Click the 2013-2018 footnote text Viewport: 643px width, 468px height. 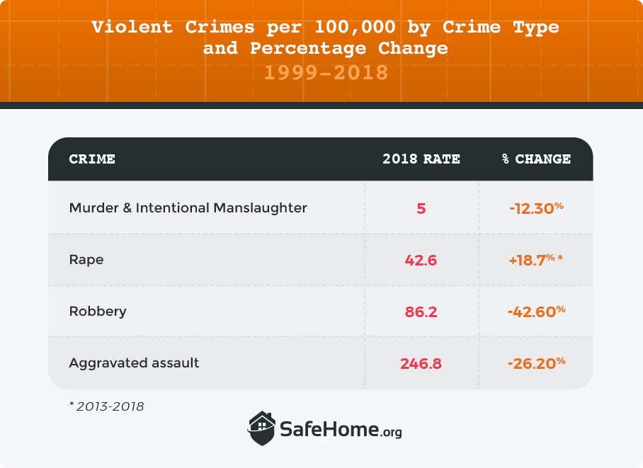[x=107, y=406]
